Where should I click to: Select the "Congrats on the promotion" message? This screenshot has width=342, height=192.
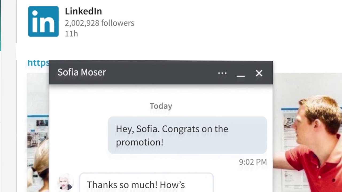tap(187, 135)
